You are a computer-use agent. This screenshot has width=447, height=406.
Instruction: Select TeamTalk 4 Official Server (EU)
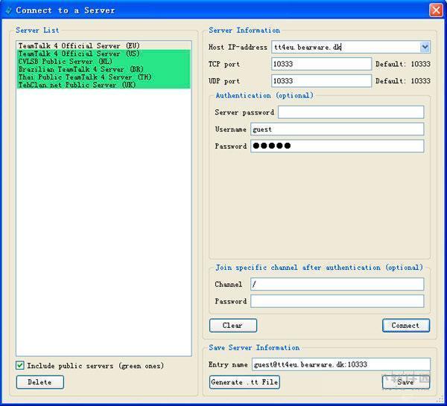[83, 46]
